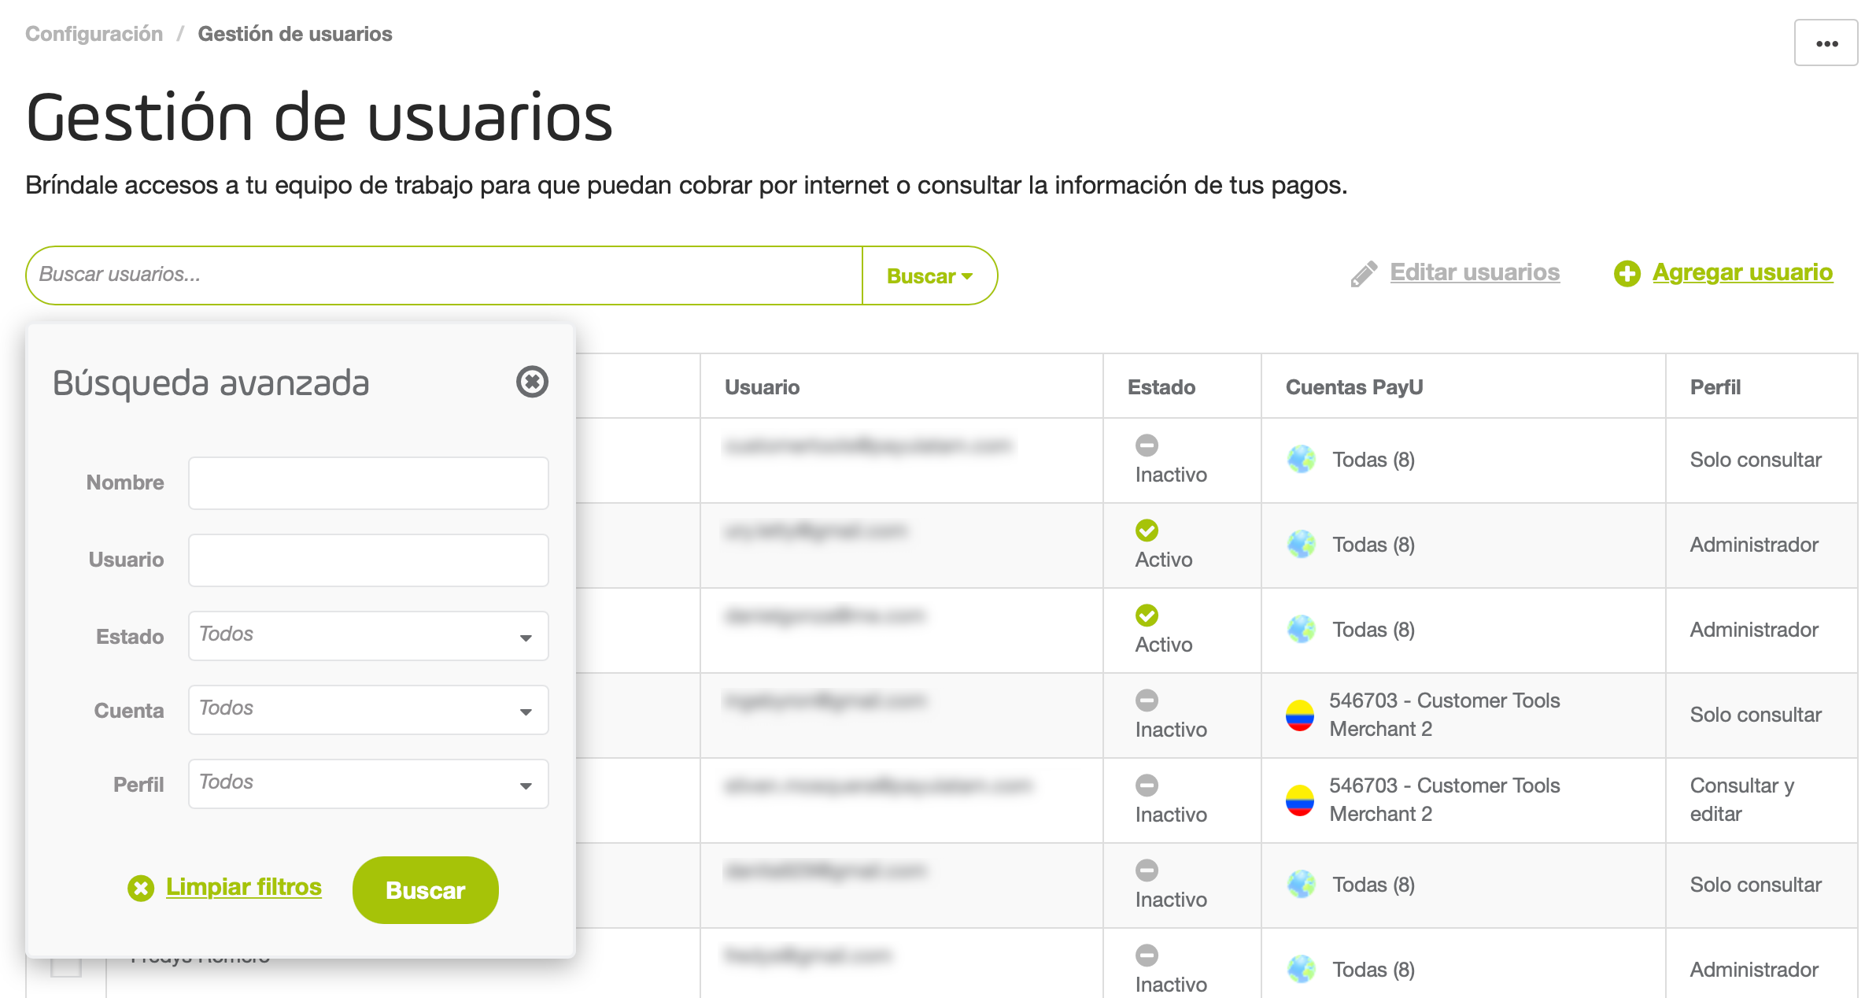Viewport: 1876px width, 998px height.
Task: Click the Inactivo status icon in first row
Action: [1147, 445]
